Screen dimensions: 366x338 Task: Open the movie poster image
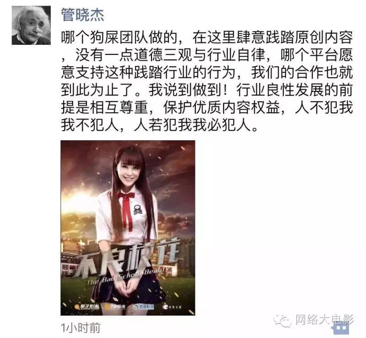pyautogui.click(x=128, y=228)
